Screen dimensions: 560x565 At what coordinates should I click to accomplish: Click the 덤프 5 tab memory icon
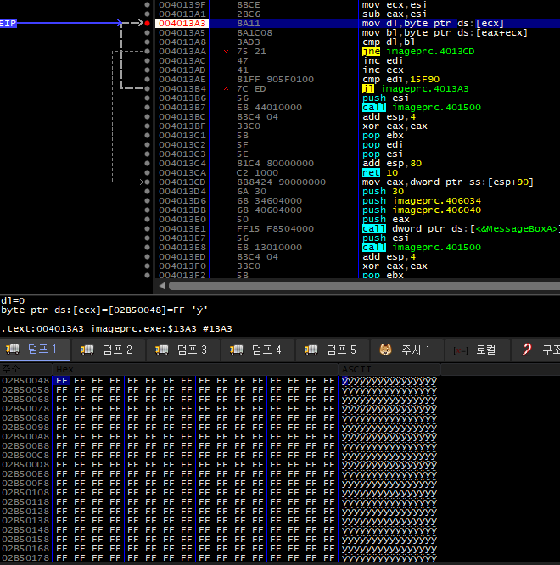(311, 350)
